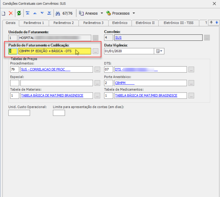Screen dimensions: 220x197
Task: Go to previous record arrow
Action: 35,13
